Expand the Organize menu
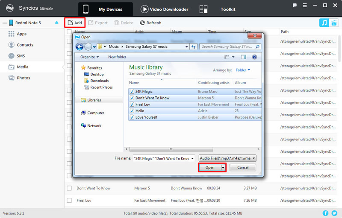This screenshot has height=218, width=342. pos(89,57)
